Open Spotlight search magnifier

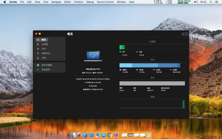[x=211, y=2]
